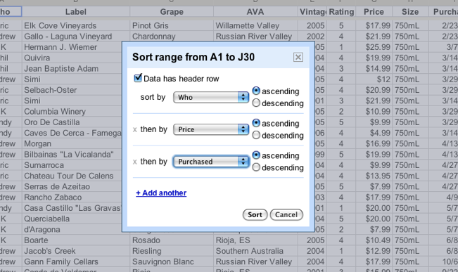Viewport: 458px width, 272px height.
Task: Select the Southern Australia AVA cell
Action: pyautogui.click(x=255, y=251)
